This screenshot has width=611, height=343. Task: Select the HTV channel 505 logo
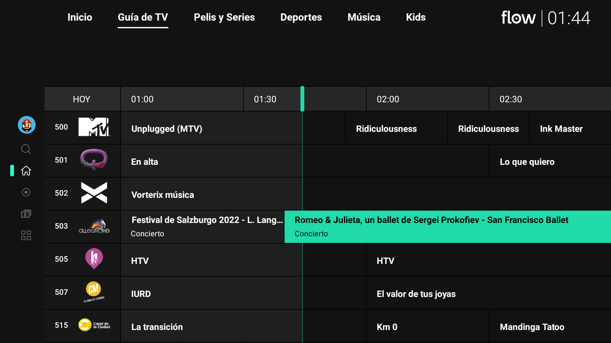pyautogui.click(x=94, y=259)
